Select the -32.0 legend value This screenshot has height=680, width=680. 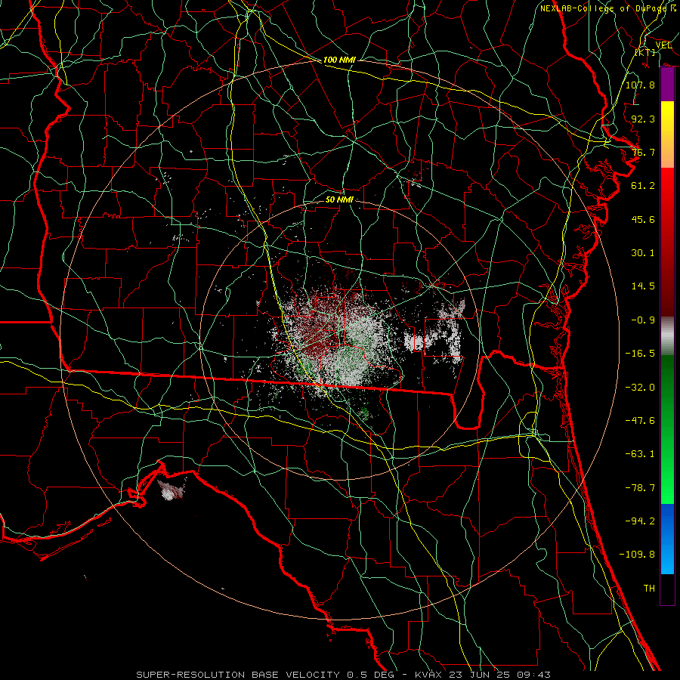point(640,388)
